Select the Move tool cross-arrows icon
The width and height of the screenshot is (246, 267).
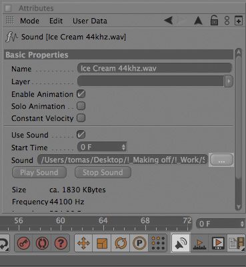point(83,243)
